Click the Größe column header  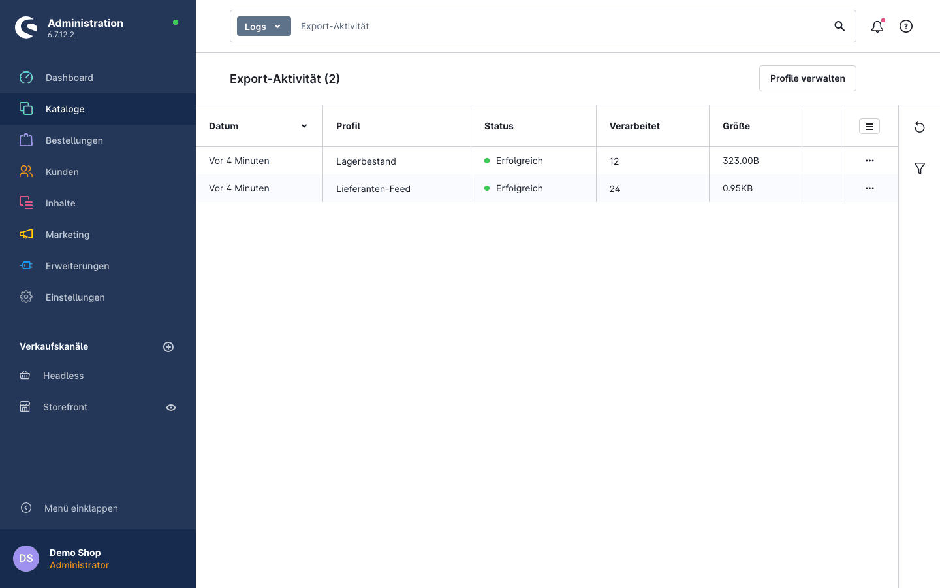(x=755, y=126)
